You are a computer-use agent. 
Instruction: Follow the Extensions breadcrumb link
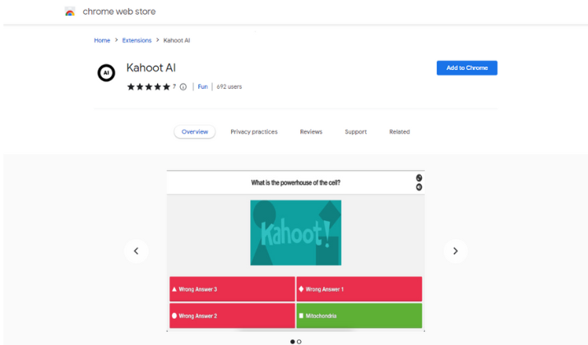pyautogui.click(x=137, y=40)
